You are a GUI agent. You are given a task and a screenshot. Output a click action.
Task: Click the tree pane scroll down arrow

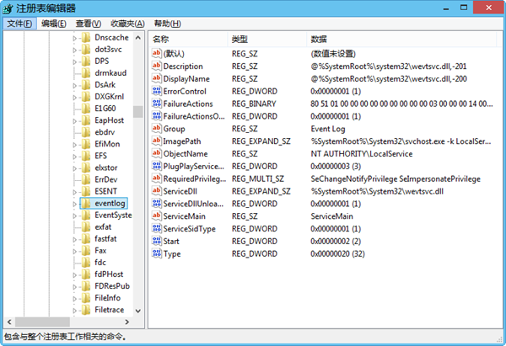click(x=138, y=311)
